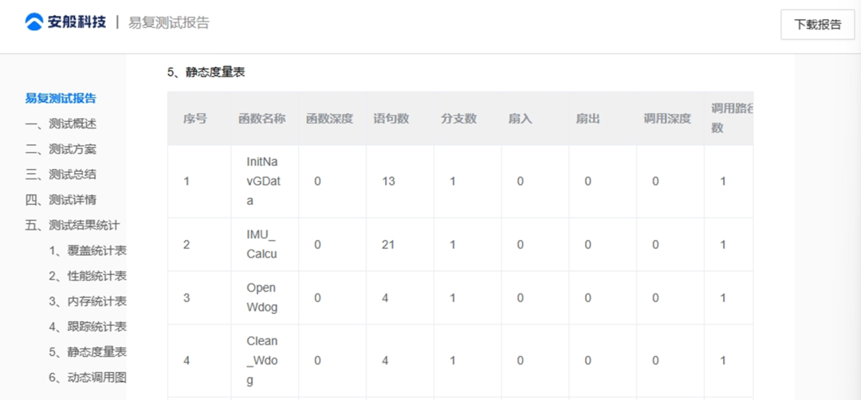The width and height of the screenshot is (861, 400).
Task: Click the OpenWdog function name cell
Action: [262, 297]
